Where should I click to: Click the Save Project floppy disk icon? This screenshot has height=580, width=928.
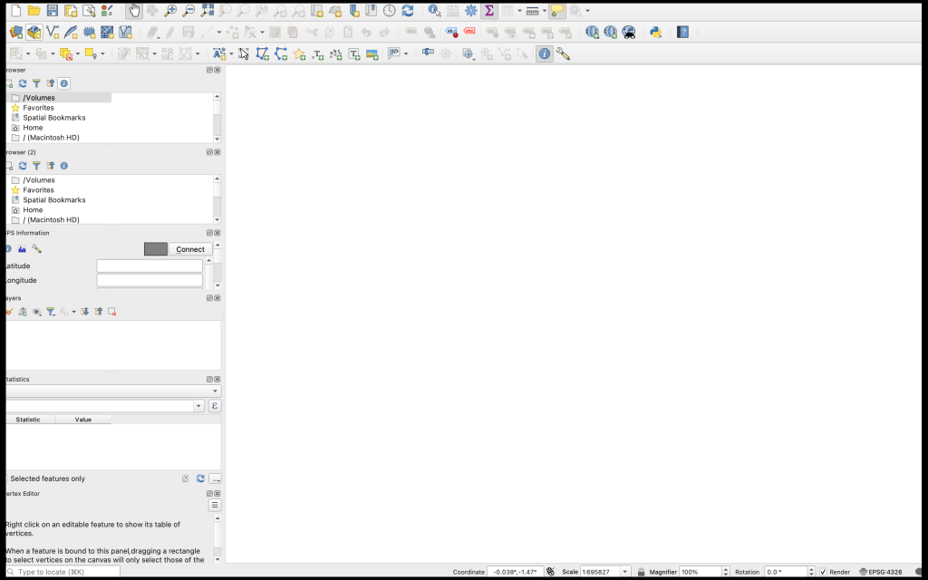pos(53,11)
